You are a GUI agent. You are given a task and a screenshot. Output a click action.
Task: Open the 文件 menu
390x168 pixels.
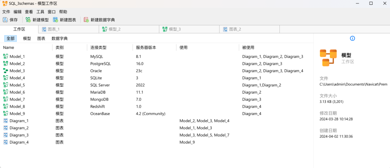(6, 12)
